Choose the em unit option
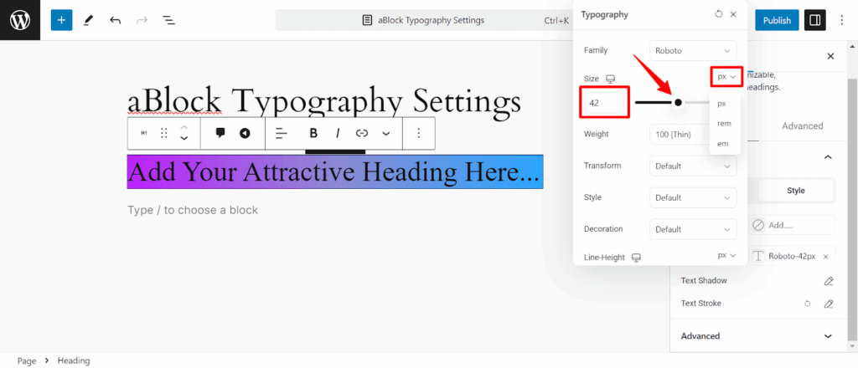Image resolution: width=858 pixels, height=368 pixels. pos(723,144)
